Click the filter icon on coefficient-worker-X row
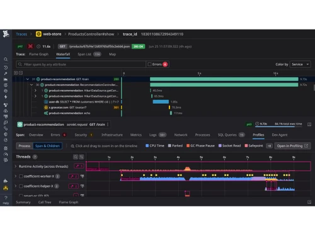 pyautogui.click(x=83, y=176)
